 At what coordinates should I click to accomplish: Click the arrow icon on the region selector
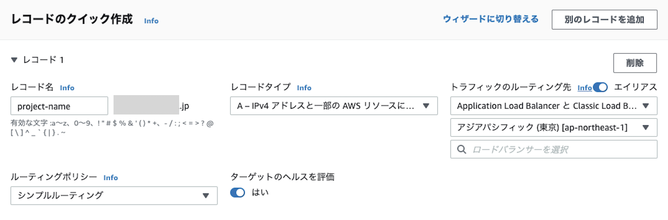[x=646, y=128]
